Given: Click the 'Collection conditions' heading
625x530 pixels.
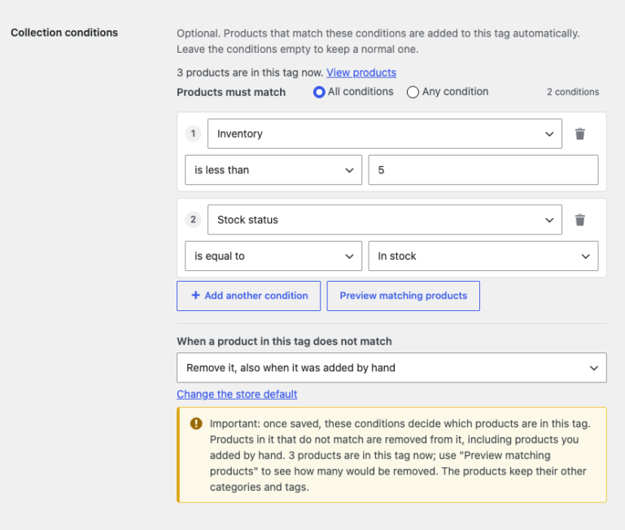Looking at the screenshot, I should (64, 33).
